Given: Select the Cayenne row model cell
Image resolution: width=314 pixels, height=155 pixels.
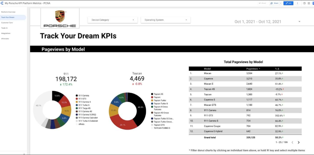Looking at the screenshot, I should [209, 79].
